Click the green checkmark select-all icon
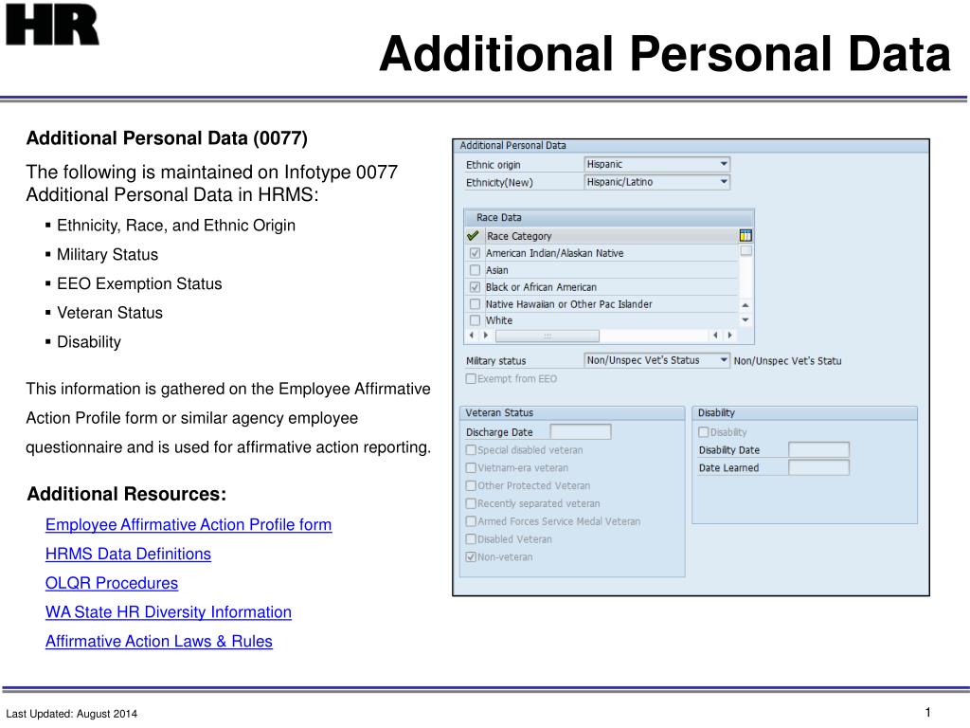970x728 pixels. click(474, 235)
